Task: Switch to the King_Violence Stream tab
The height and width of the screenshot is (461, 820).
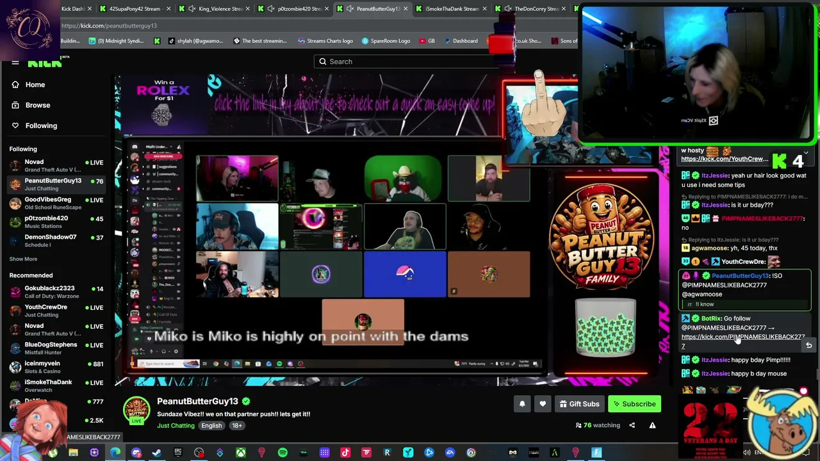Action: 213,9
